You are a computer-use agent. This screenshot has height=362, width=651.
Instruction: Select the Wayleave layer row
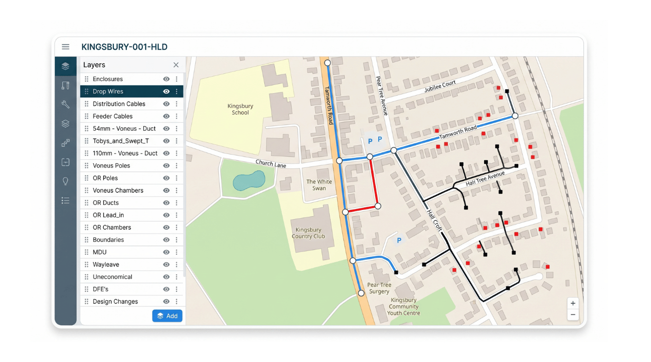[x=132, y=265]
